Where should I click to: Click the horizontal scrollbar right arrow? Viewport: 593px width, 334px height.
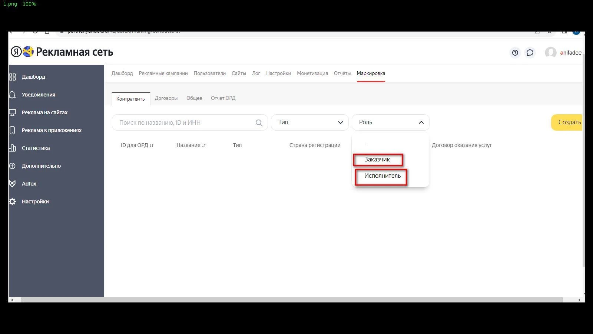tap(579, 300)
